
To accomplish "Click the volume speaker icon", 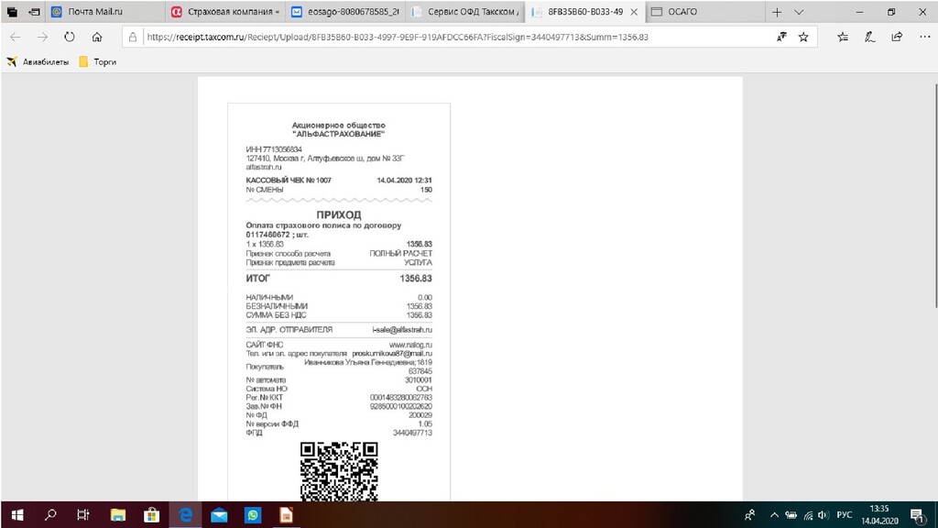I will (823, 515).
